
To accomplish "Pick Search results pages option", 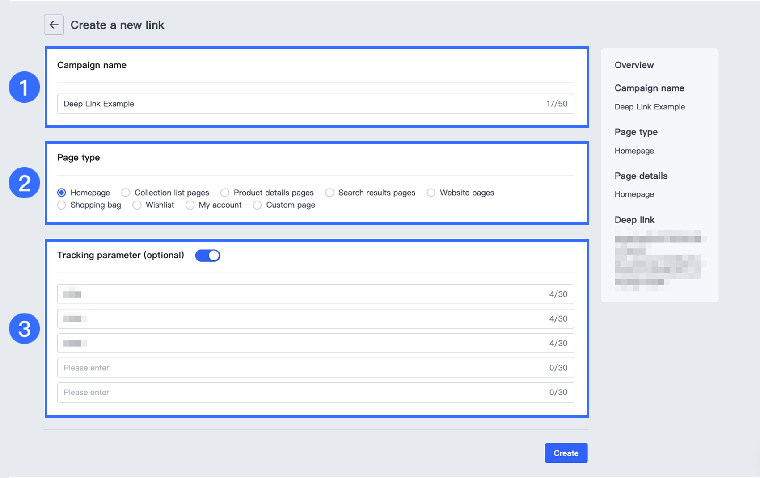I will coord(329,193).
